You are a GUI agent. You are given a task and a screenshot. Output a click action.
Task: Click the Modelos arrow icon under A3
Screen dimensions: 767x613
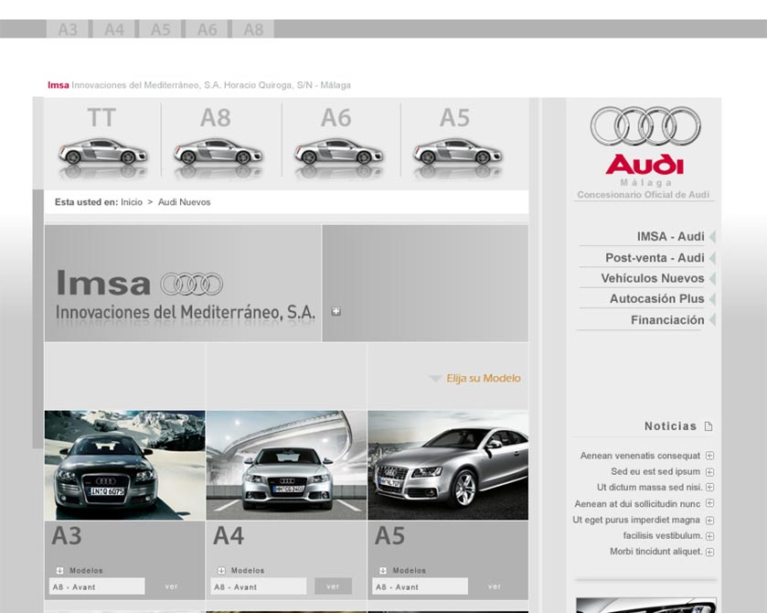(x=59, y=570)
